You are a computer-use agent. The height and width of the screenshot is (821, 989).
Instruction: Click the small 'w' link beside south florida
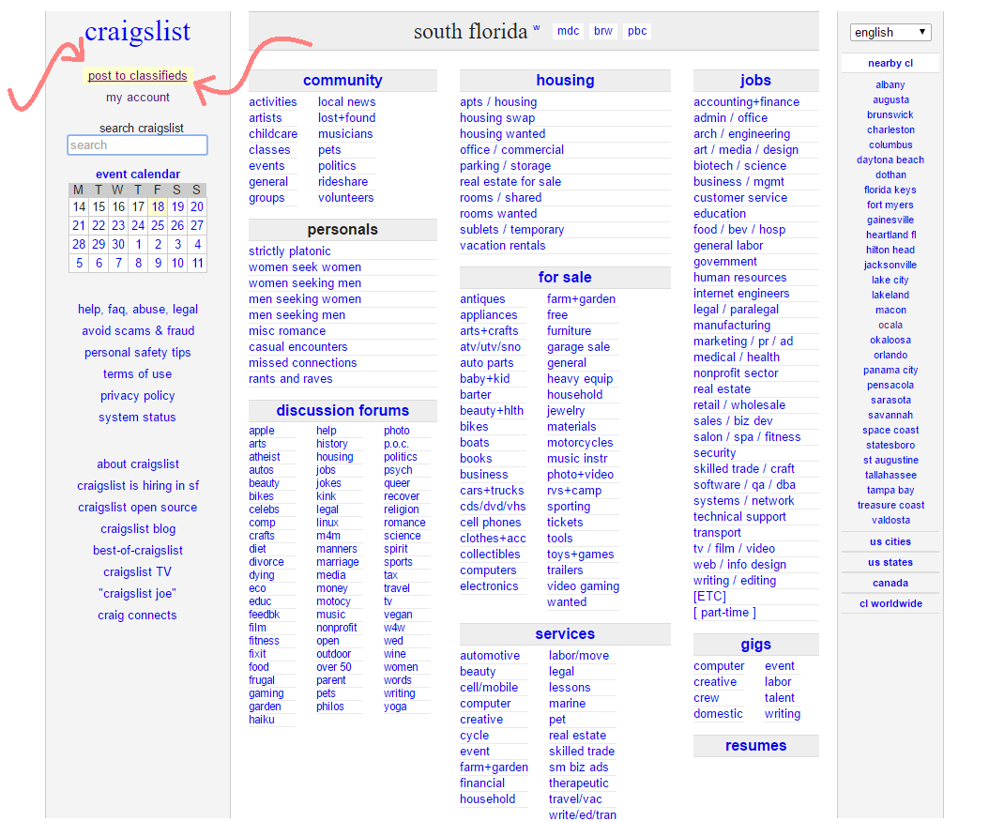click(537, 27)
